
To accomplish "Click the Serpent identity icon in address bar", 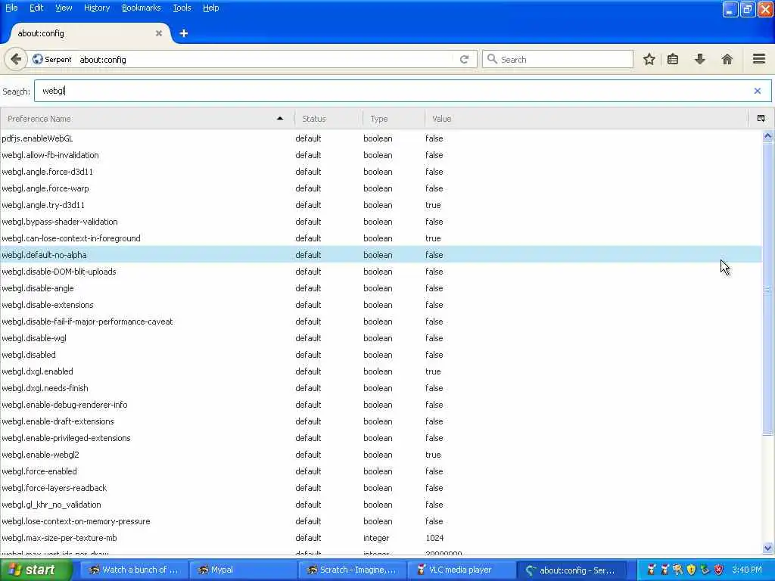I will pos(38,59).
